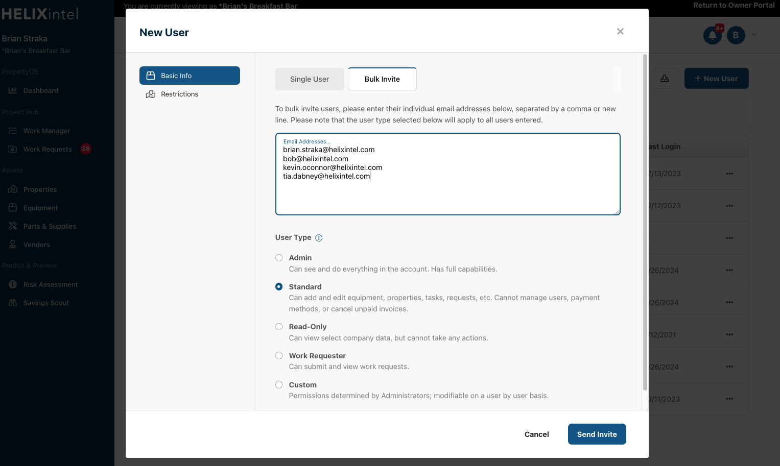Return to Owner Portal
Image resolution: width=780 pixels, height=466 pixels.
[734, 5]
